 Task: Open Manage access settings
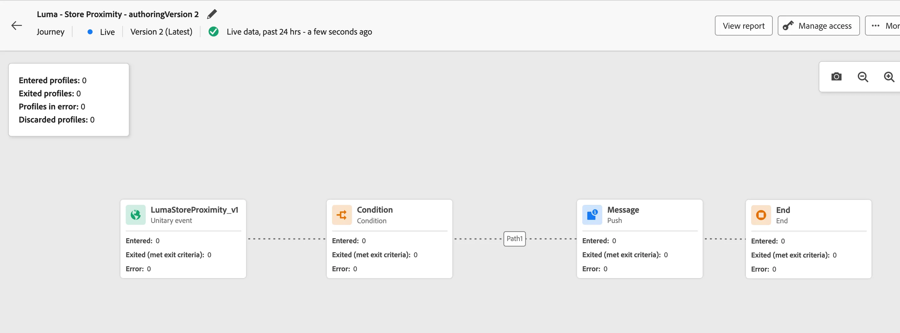click(819, 26)
